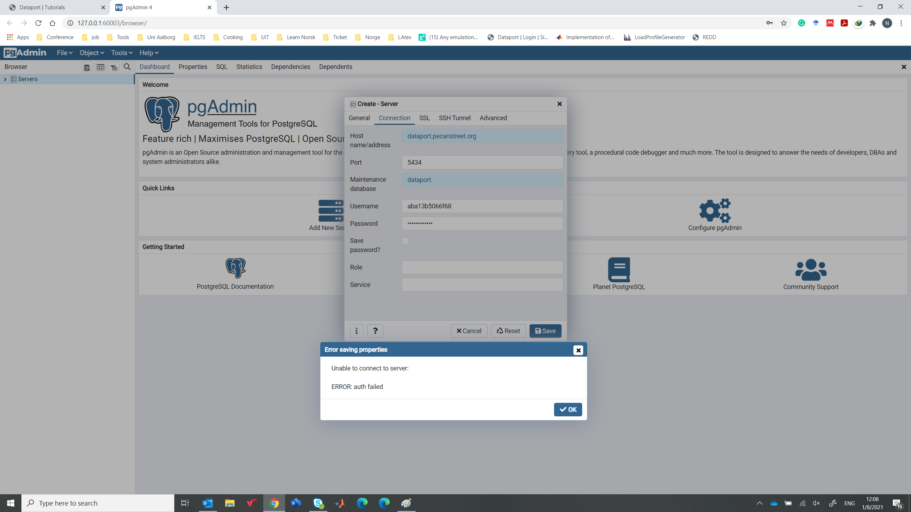Image resolution: width=911 pixels, height=512 pixels.
Task: Switch to the SSH Tunnel tab
Action: click(x=454, y=118)
